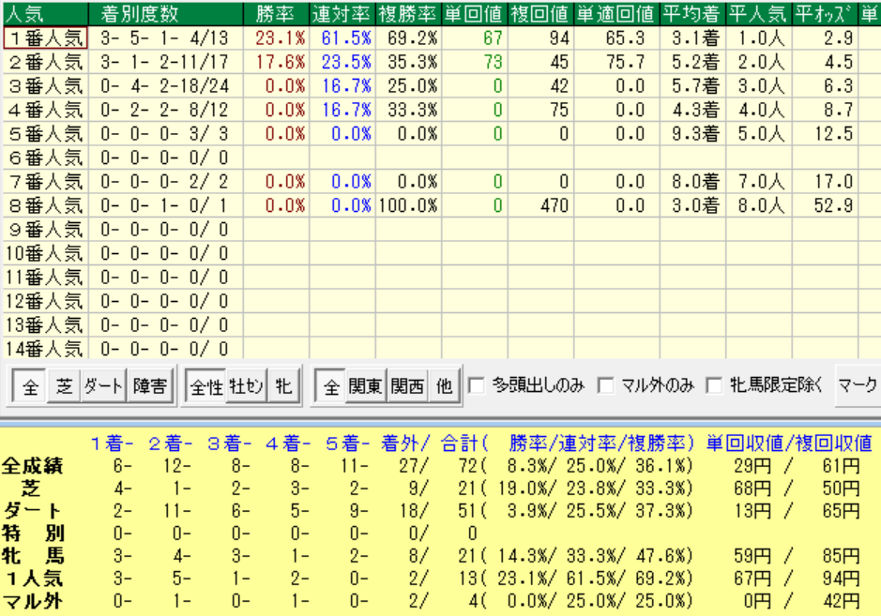The width and height of the screenshot is (881, 616).
Task: Select the 全性 all-sex filter
Action: pos(206,385)
